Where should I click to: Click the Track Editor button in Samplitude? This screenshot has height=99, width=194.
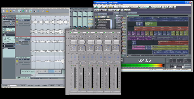[23, 85]
